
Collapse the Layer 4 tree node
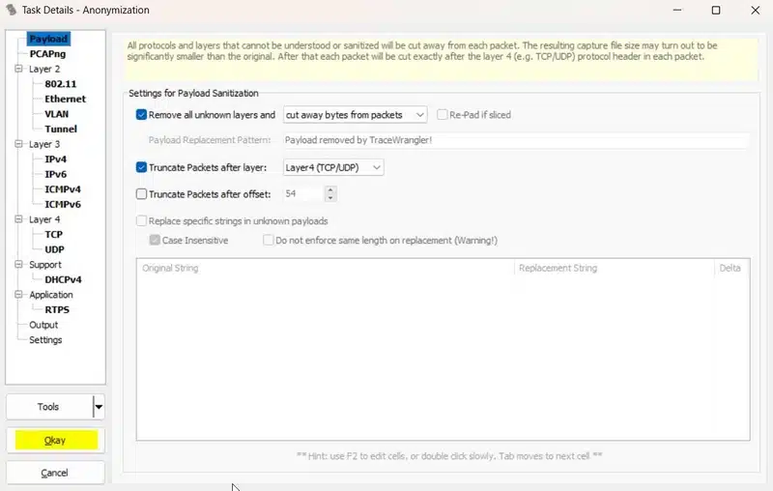18,218
